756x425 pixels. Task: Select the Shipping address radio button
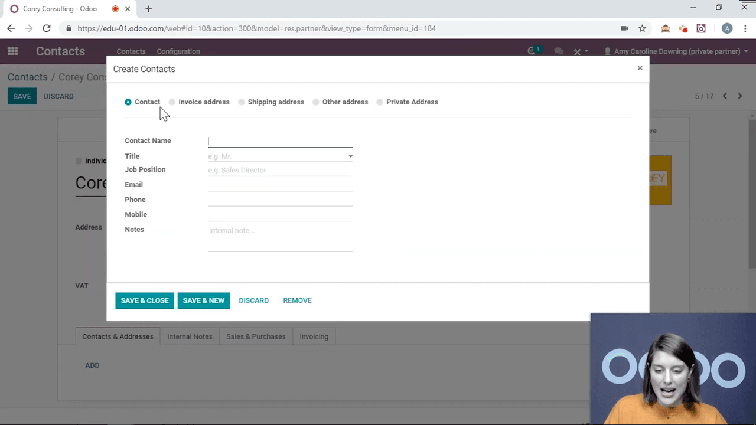[242, 102]
